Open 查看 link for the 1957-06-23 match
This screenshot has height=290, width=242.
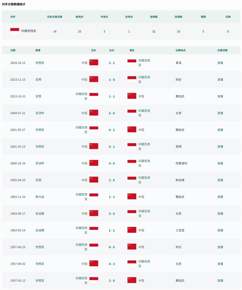(220, 247)
